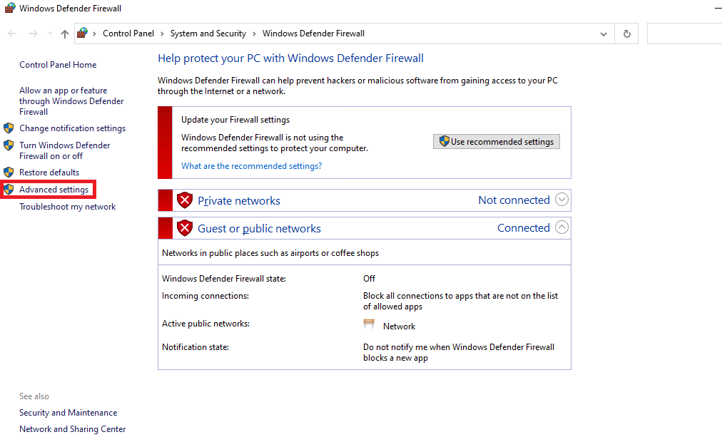The height and width of the screenshot is (437, 722).
Task: Click Do not notify me text
Action: click(459, 352)
